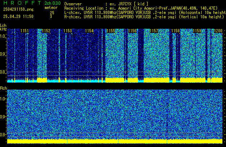The height and width of the screenshot is (147, 226).
Task: Click the 1155 time marker label
Action: pos(111,31)
